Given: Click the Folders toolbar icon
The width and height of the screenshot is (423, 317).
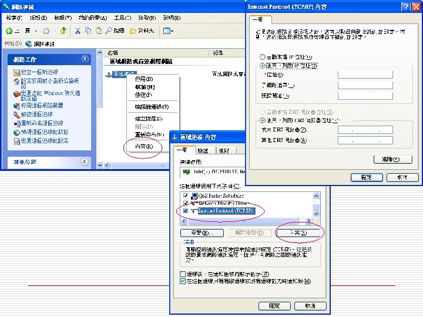Looking at the screenshot, I should 133,31.
